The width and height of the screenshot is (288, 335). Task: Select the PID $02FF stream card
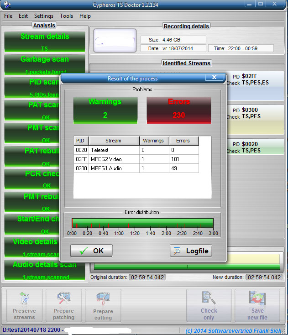pos(255,86)
